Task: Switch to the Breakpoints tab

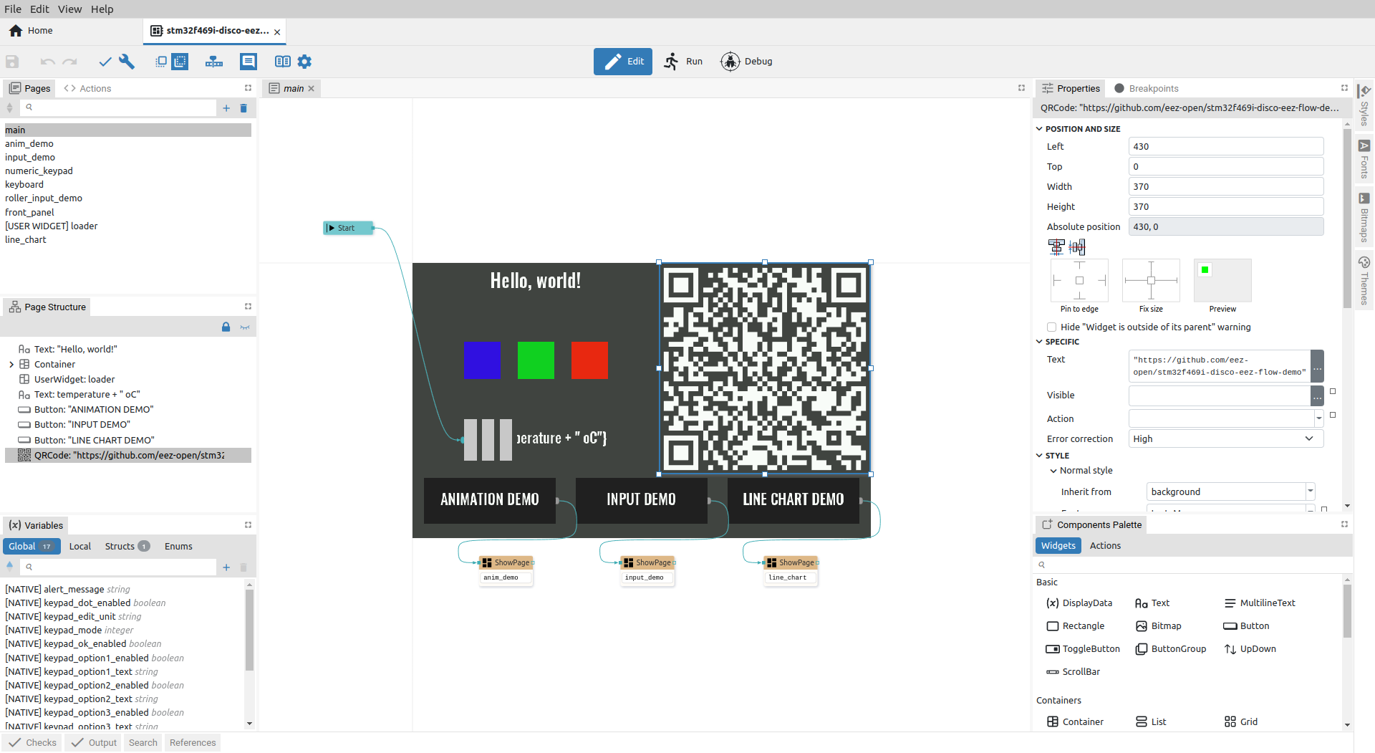Action: (x=1147, y=88)
